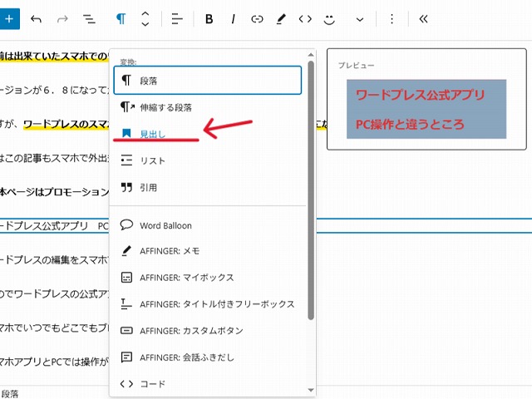This screenshot has width=532, height=399.
Task: Redo the last undone edit
Action: tap(62, 18)
